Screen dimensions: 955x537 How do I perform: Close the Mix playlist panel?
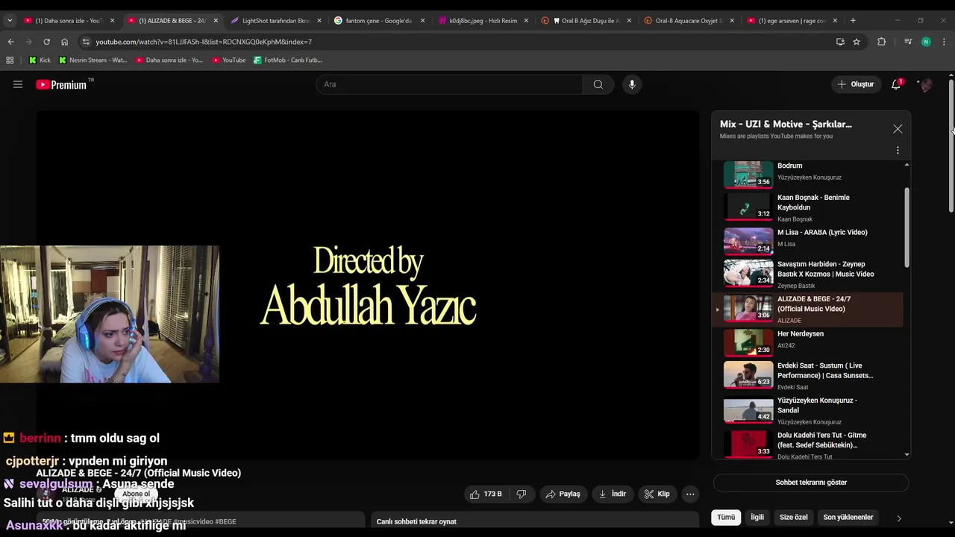[898, 129]
